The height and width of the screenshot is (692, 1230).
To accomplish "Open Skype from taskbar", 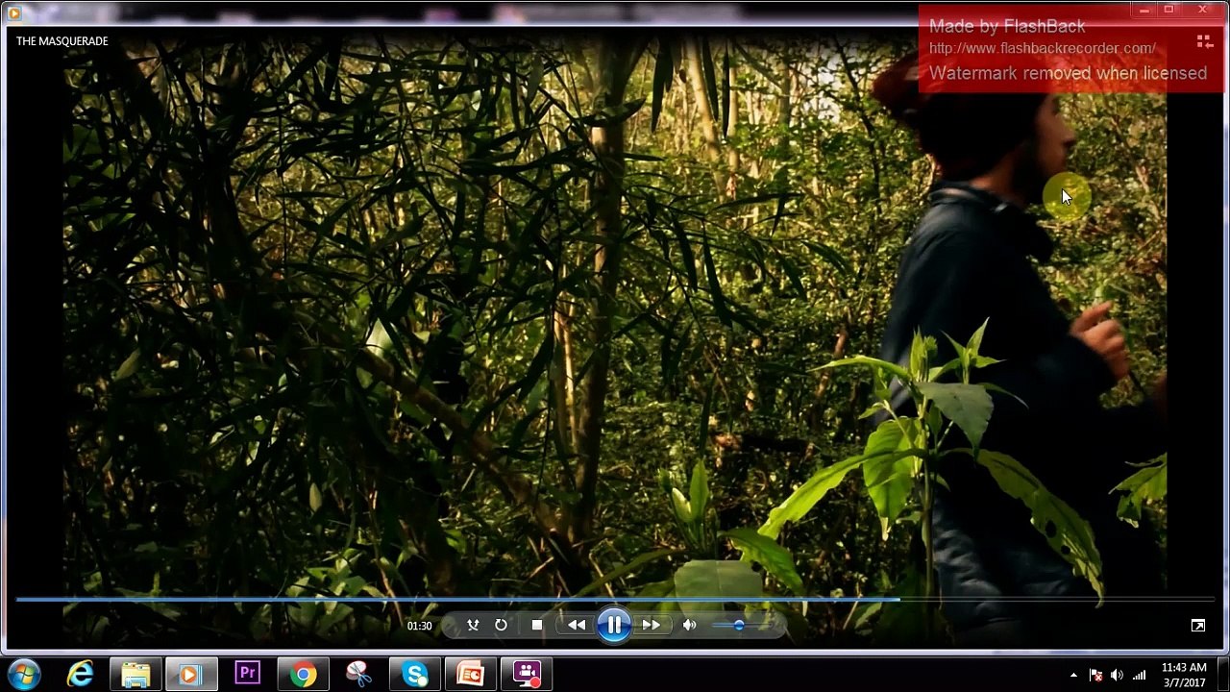I will tap(414, 675).
